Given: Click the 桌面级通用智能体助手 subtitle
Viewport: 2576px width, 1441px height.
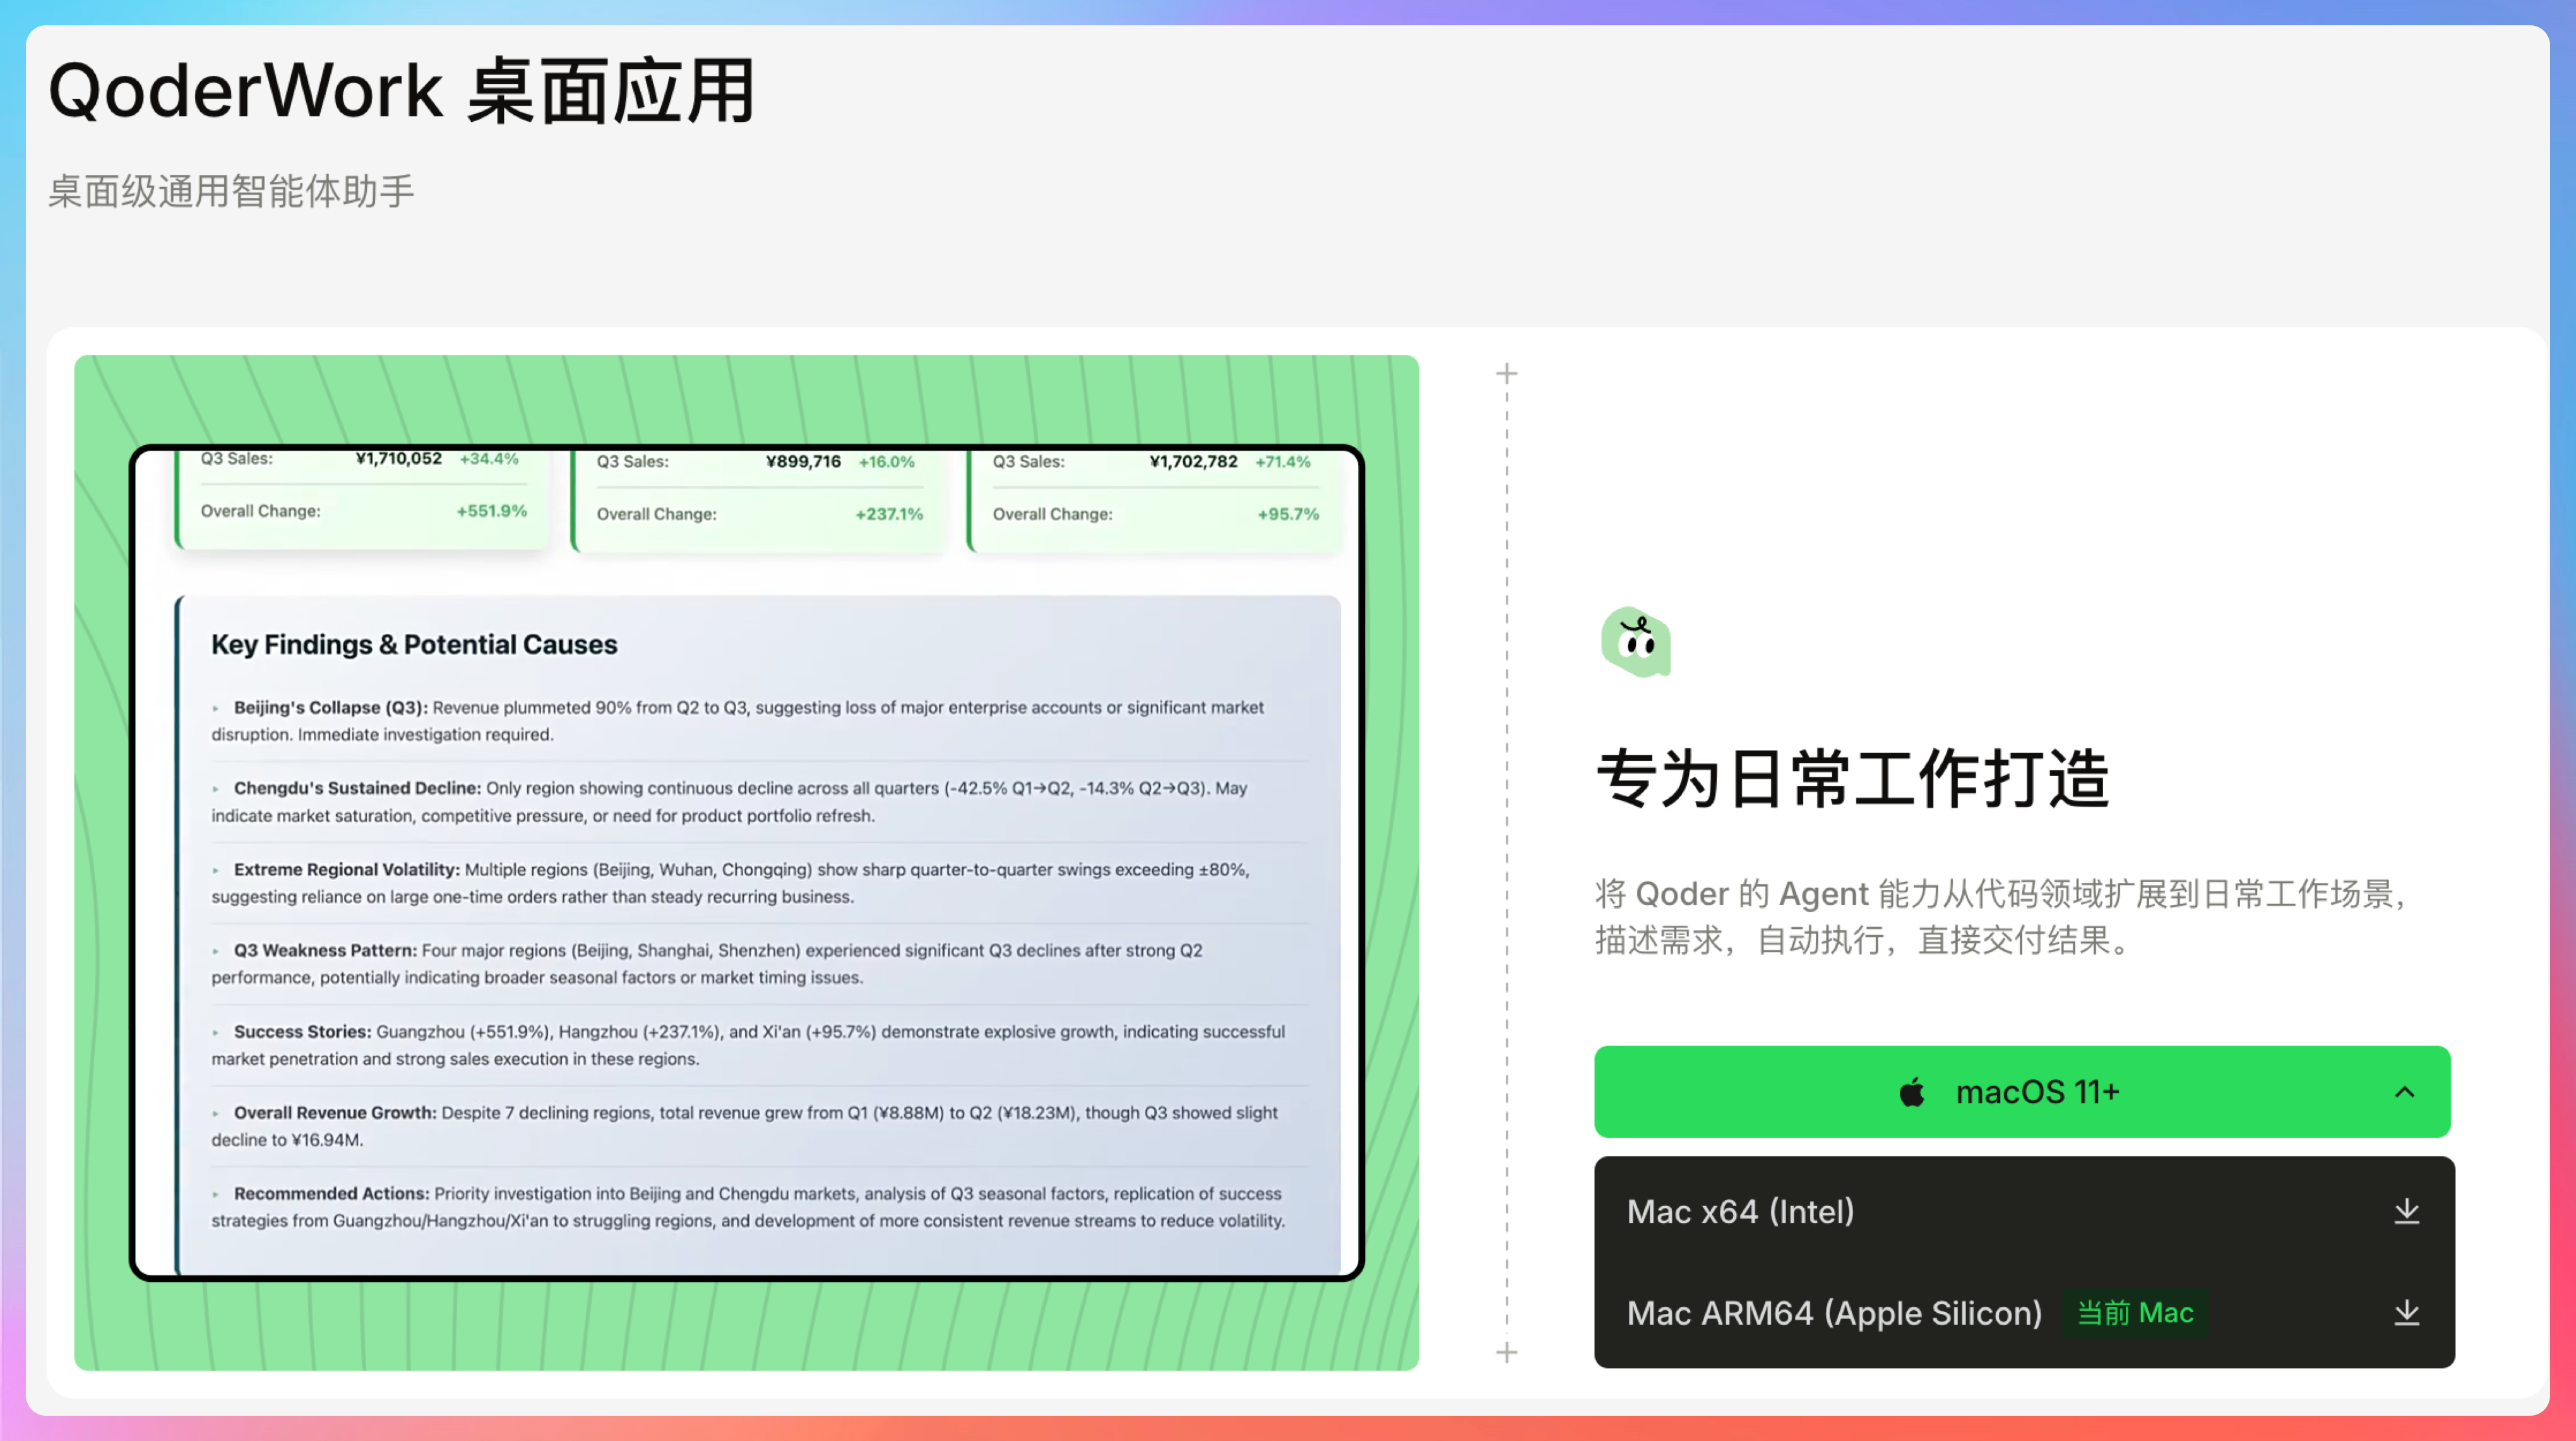Looking at the screenshot, I should tap(231, 191).
